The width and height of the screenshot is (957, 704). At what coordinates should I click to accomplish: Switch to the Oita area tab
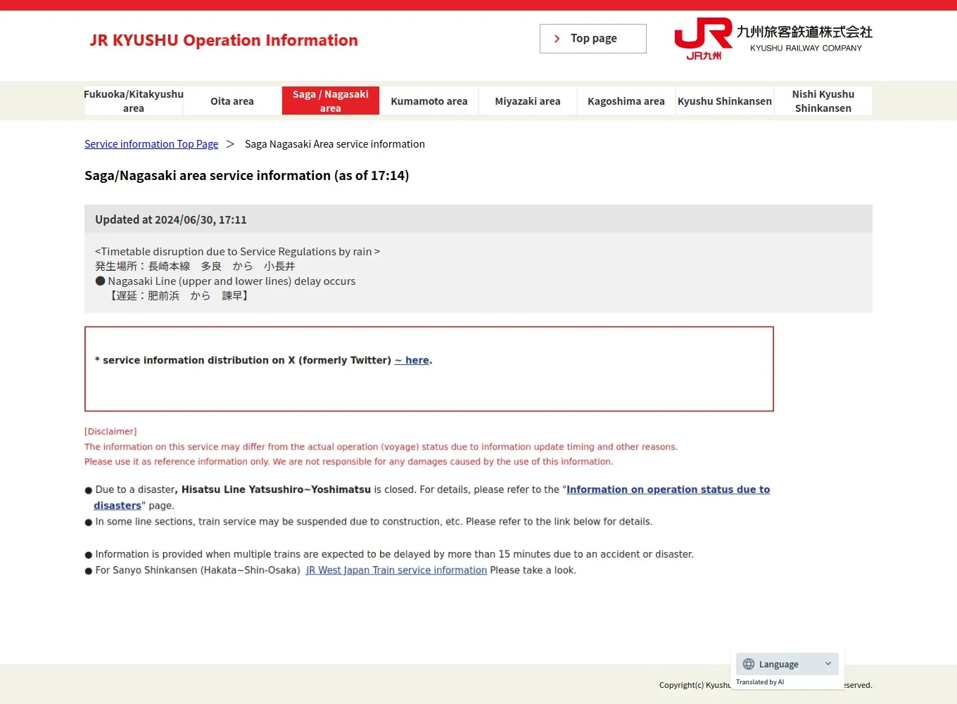[232, 101]
